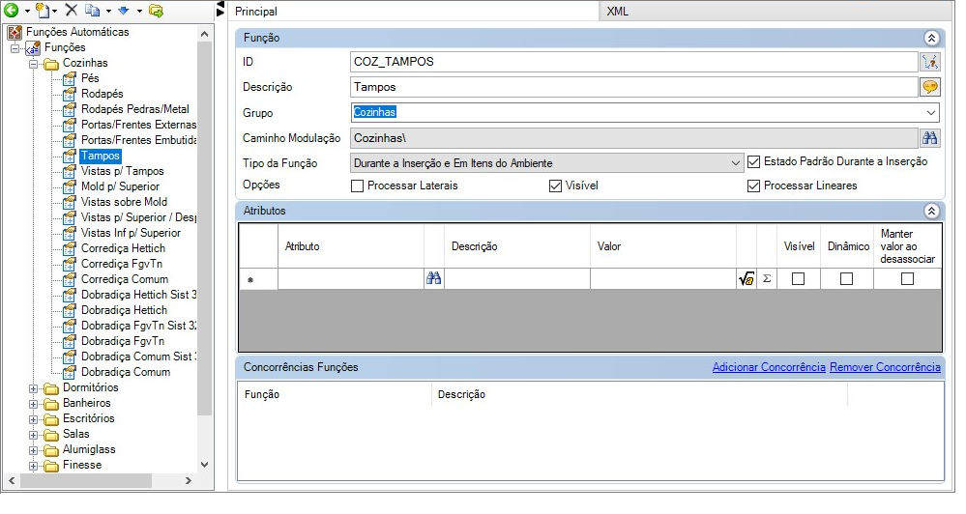Click the speech bubble icon beside Descrição

(x=929, y=87)
